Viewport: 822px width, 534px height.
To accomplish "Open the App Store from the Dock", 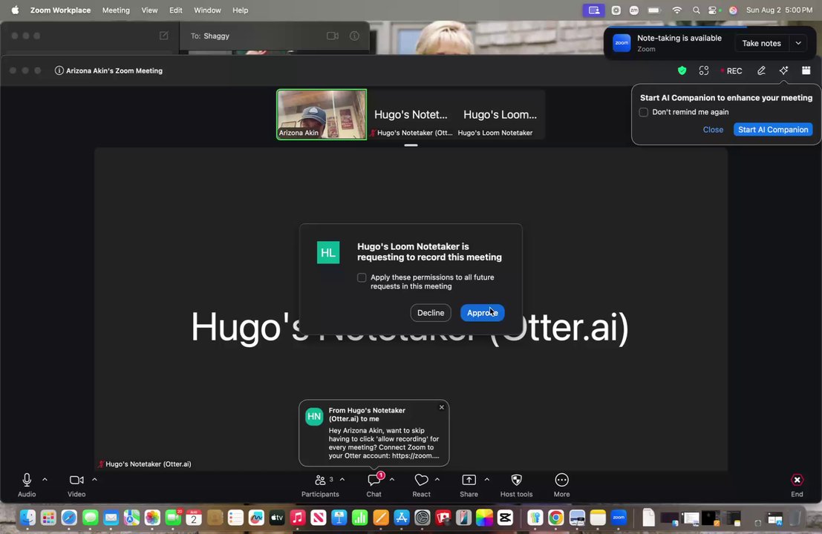I will tap(402, 518).
